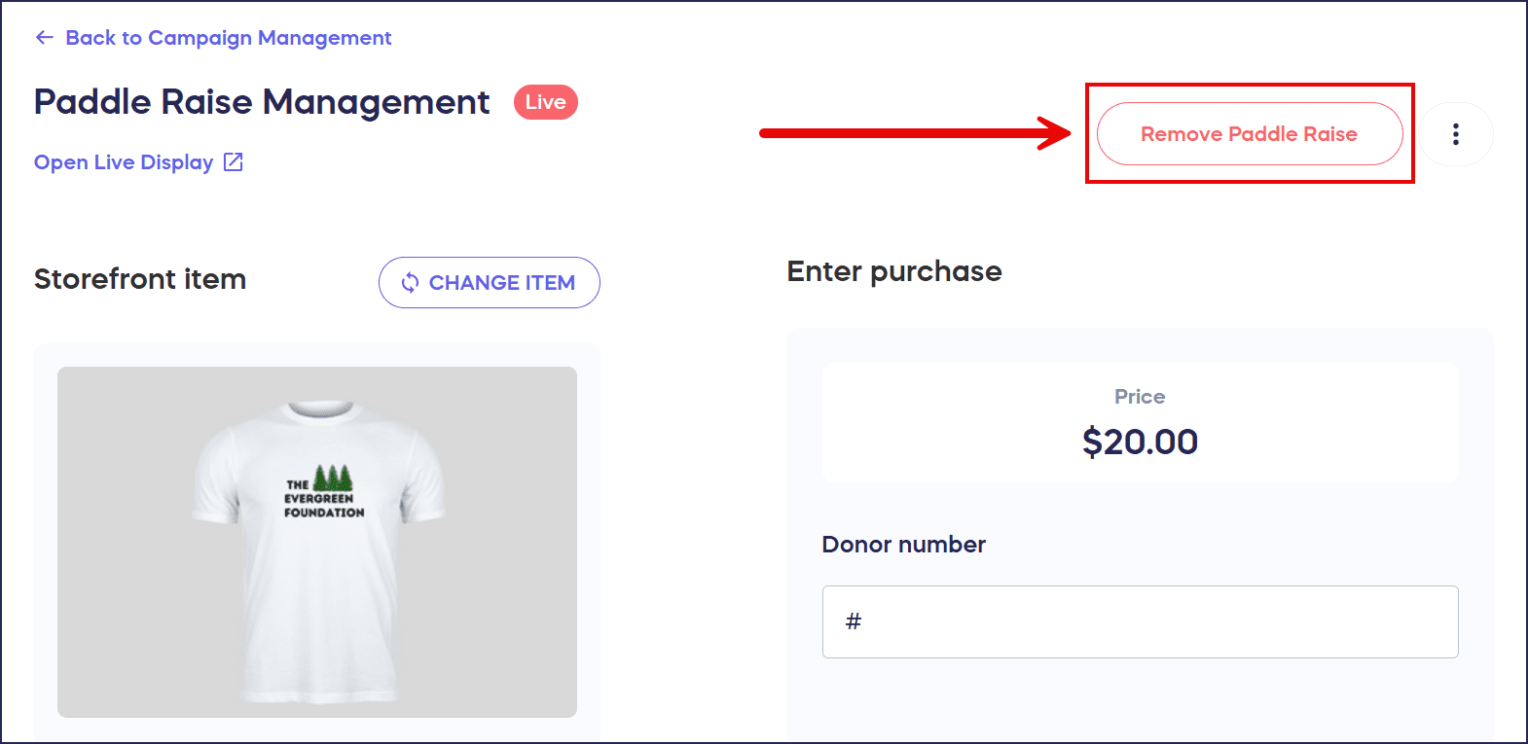
Task: Click the red annotation arrow
Action: click(913, 133)
